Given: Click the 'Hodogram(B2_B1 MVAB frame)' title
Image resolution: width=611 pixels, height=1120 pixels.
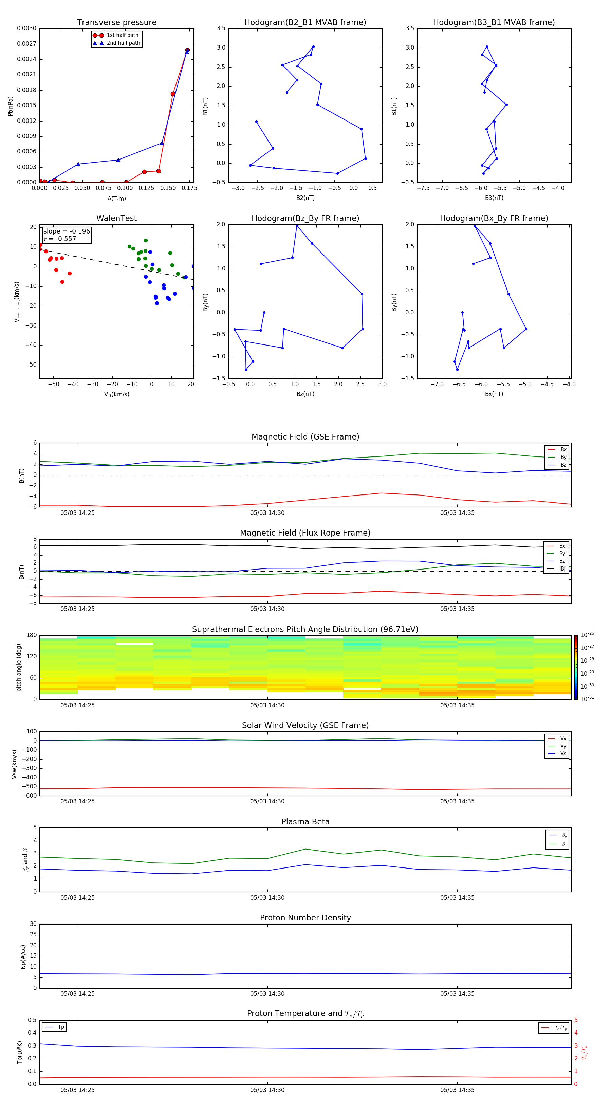Looking at the screenshot, I should pyautogui.click(x=305, y=23).
